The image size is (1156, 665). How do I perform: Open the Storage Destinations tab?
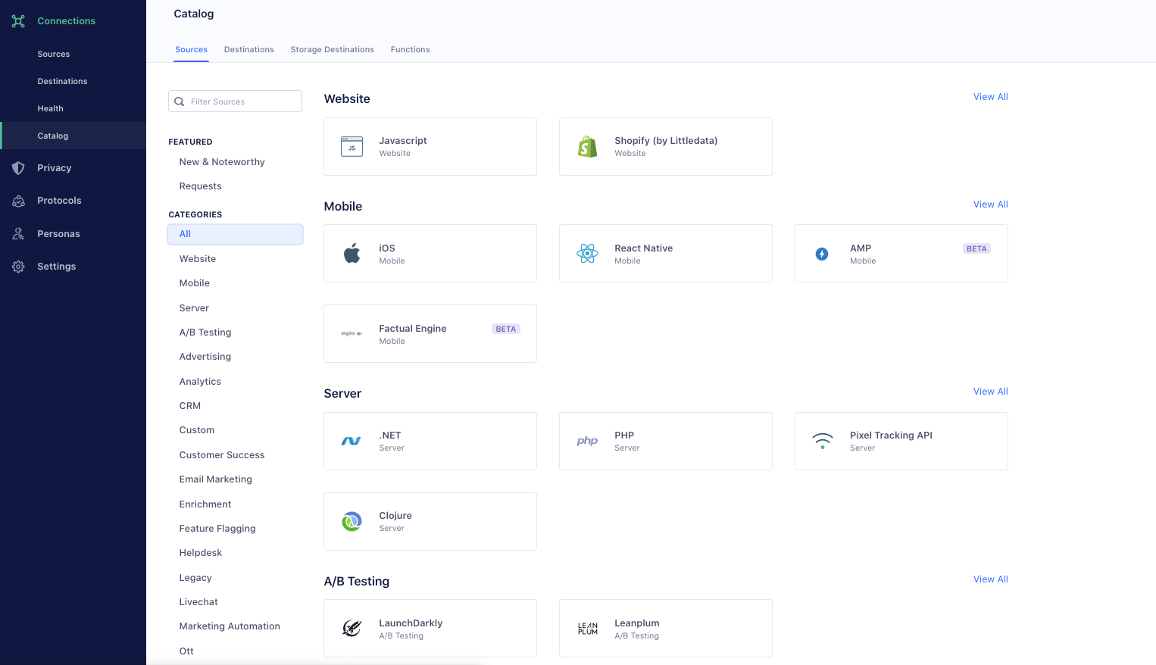333,50
